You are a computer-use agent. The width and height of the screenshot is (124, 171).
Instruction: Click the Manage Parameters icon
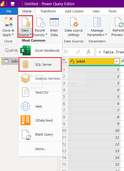97,22
